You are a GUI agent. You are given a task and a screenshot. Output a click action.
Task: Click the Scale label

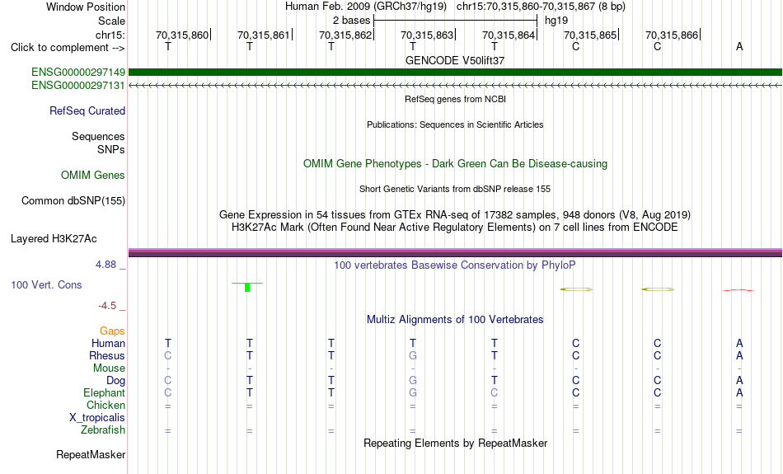(111, 21)
